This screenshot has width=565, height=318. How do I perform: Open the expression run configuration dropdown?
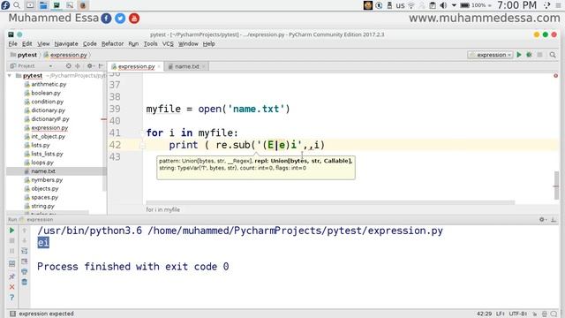coord(490,55)
